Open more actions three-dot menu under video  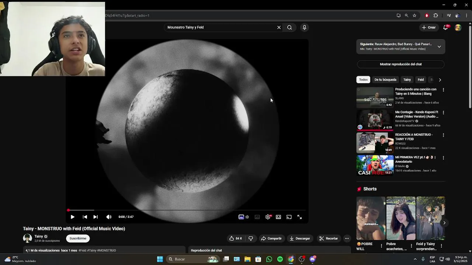click(347, 239)
